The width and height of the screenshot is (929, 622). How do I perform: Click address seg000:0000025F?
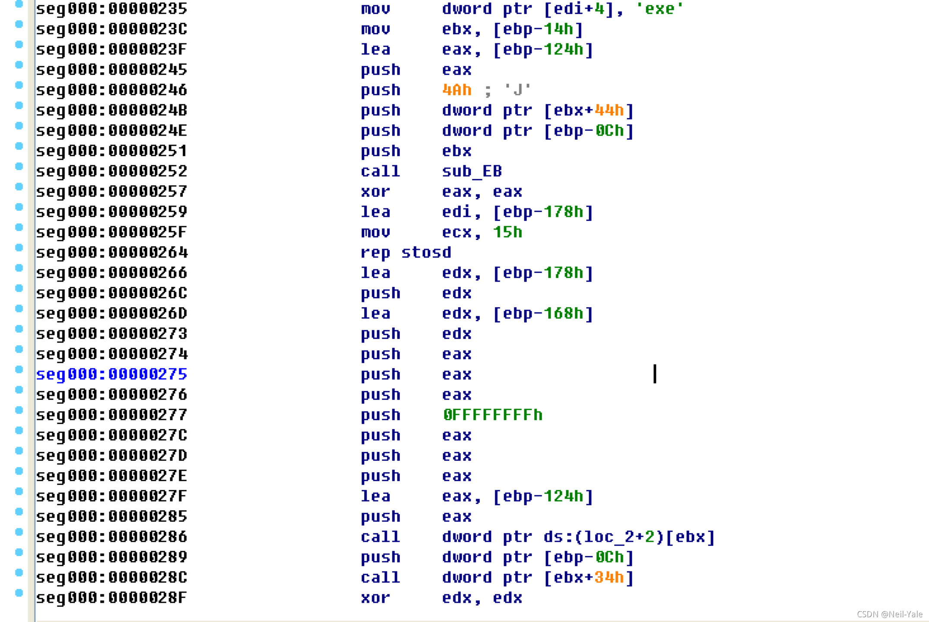111,232
